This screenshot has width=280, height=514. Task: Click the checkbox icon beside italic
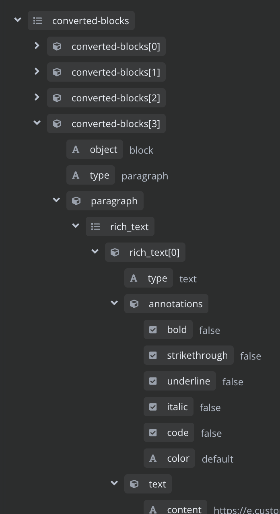[153, 407]
